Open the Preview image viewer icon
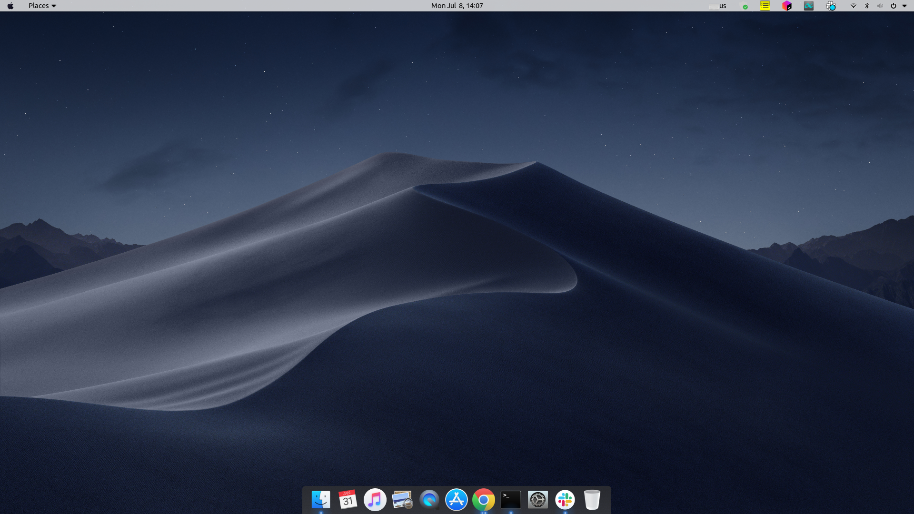The width and height of the screenshot is (914, 514). coord(402,500)
